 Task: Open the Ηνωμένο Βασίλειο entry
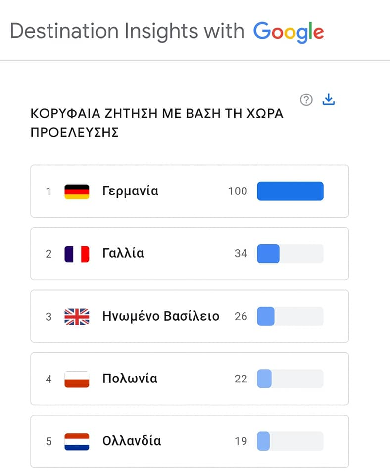tap(160, 316)
